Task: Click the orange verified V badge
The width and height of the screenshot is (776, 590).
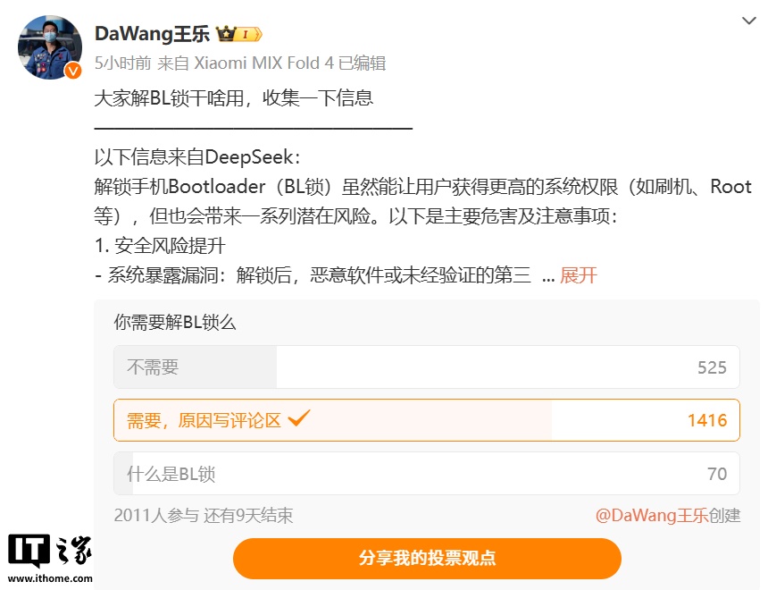Action: click(73, 71)
